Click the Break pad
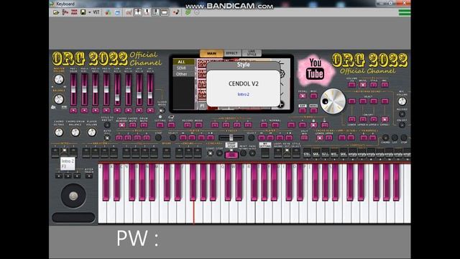The height and width of the screenshot is (259, 460). point(166,153)
